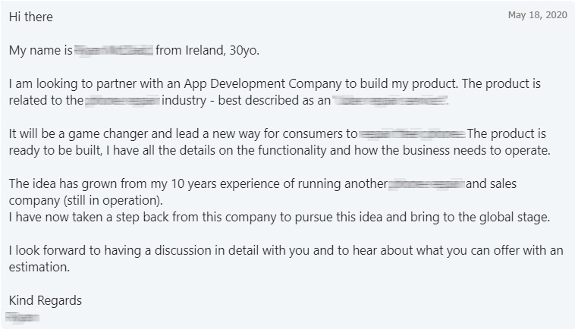The image size is (575, 329).
Task: Click the 'Kind Regards' sign-off
Action: click(46, 300)
